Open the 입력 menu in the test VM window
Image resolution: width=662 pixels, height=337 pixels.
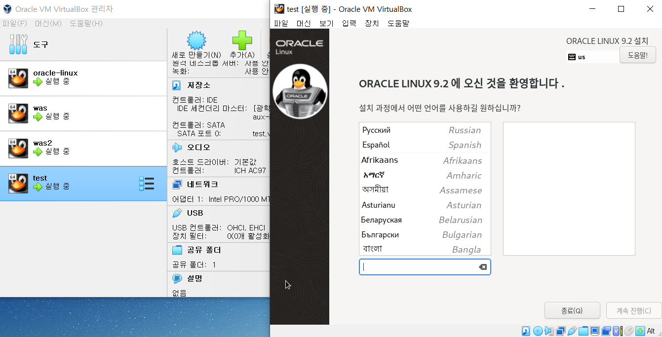pos(349,23)
